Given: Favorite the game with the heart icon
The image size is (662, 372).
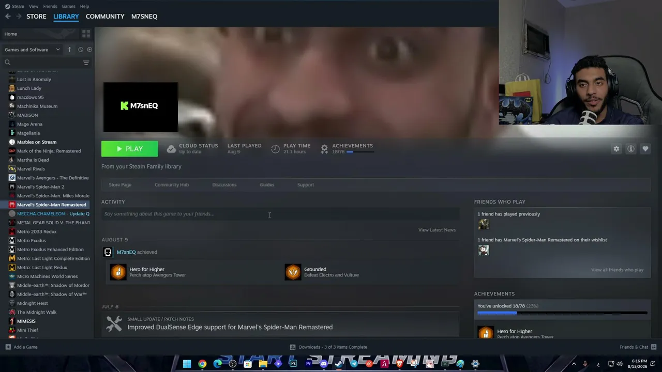Looking at the screenshot, I should [x=645, y=149].
